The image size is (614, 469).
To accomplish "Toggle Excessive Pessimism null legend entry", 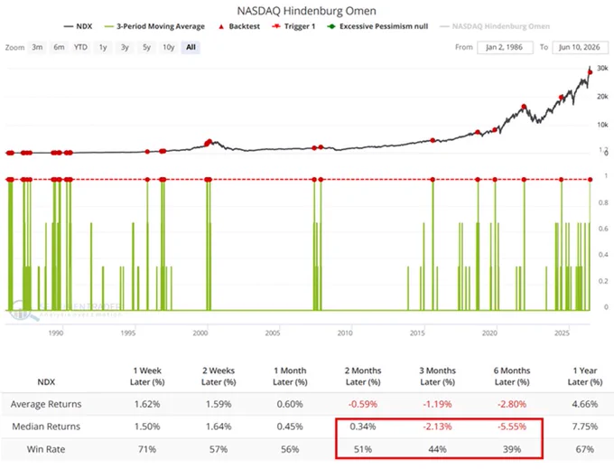I will tap(377, 26).
